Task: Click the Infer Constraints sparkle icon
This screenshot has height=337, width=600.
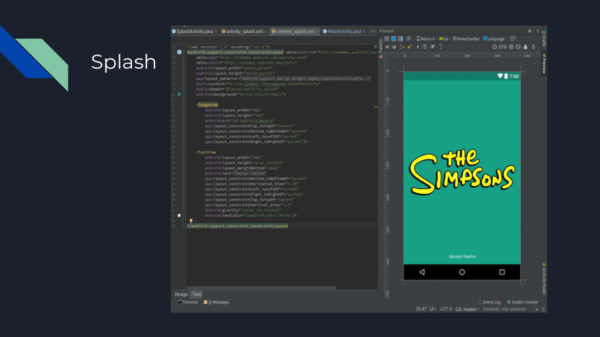Action: 410,47
